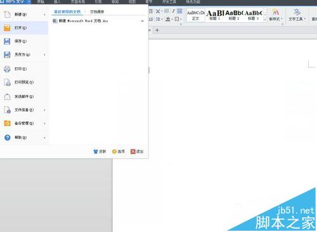
Task: Click the borders icon
Action: pyautogui.click(x=177, y=19)
